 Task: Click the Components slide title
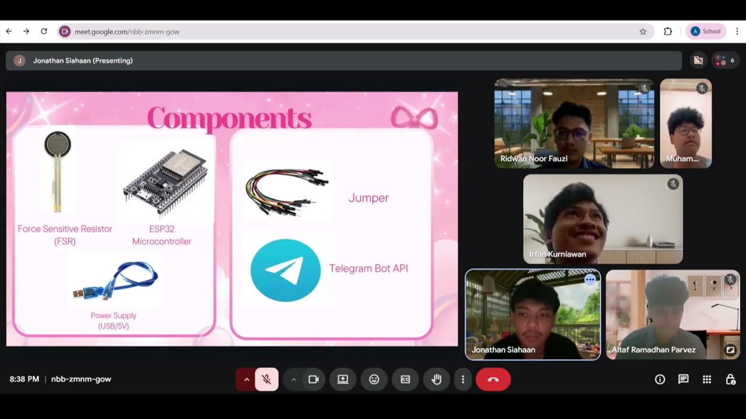coord(230,118)
